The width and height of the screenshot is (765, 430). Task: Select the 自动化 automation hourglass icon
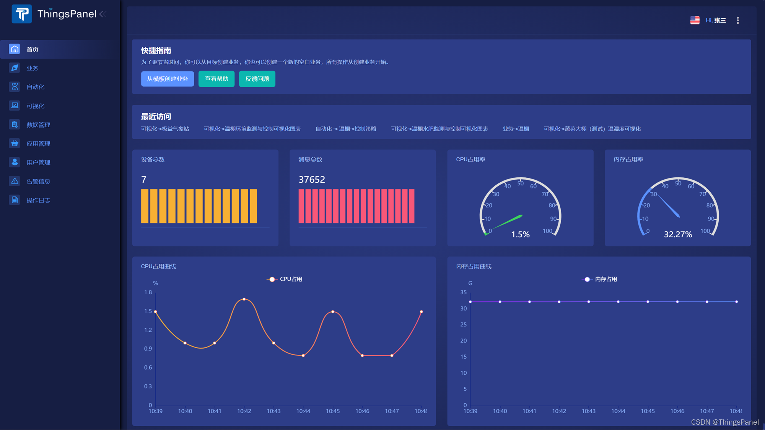pos(15,87)
